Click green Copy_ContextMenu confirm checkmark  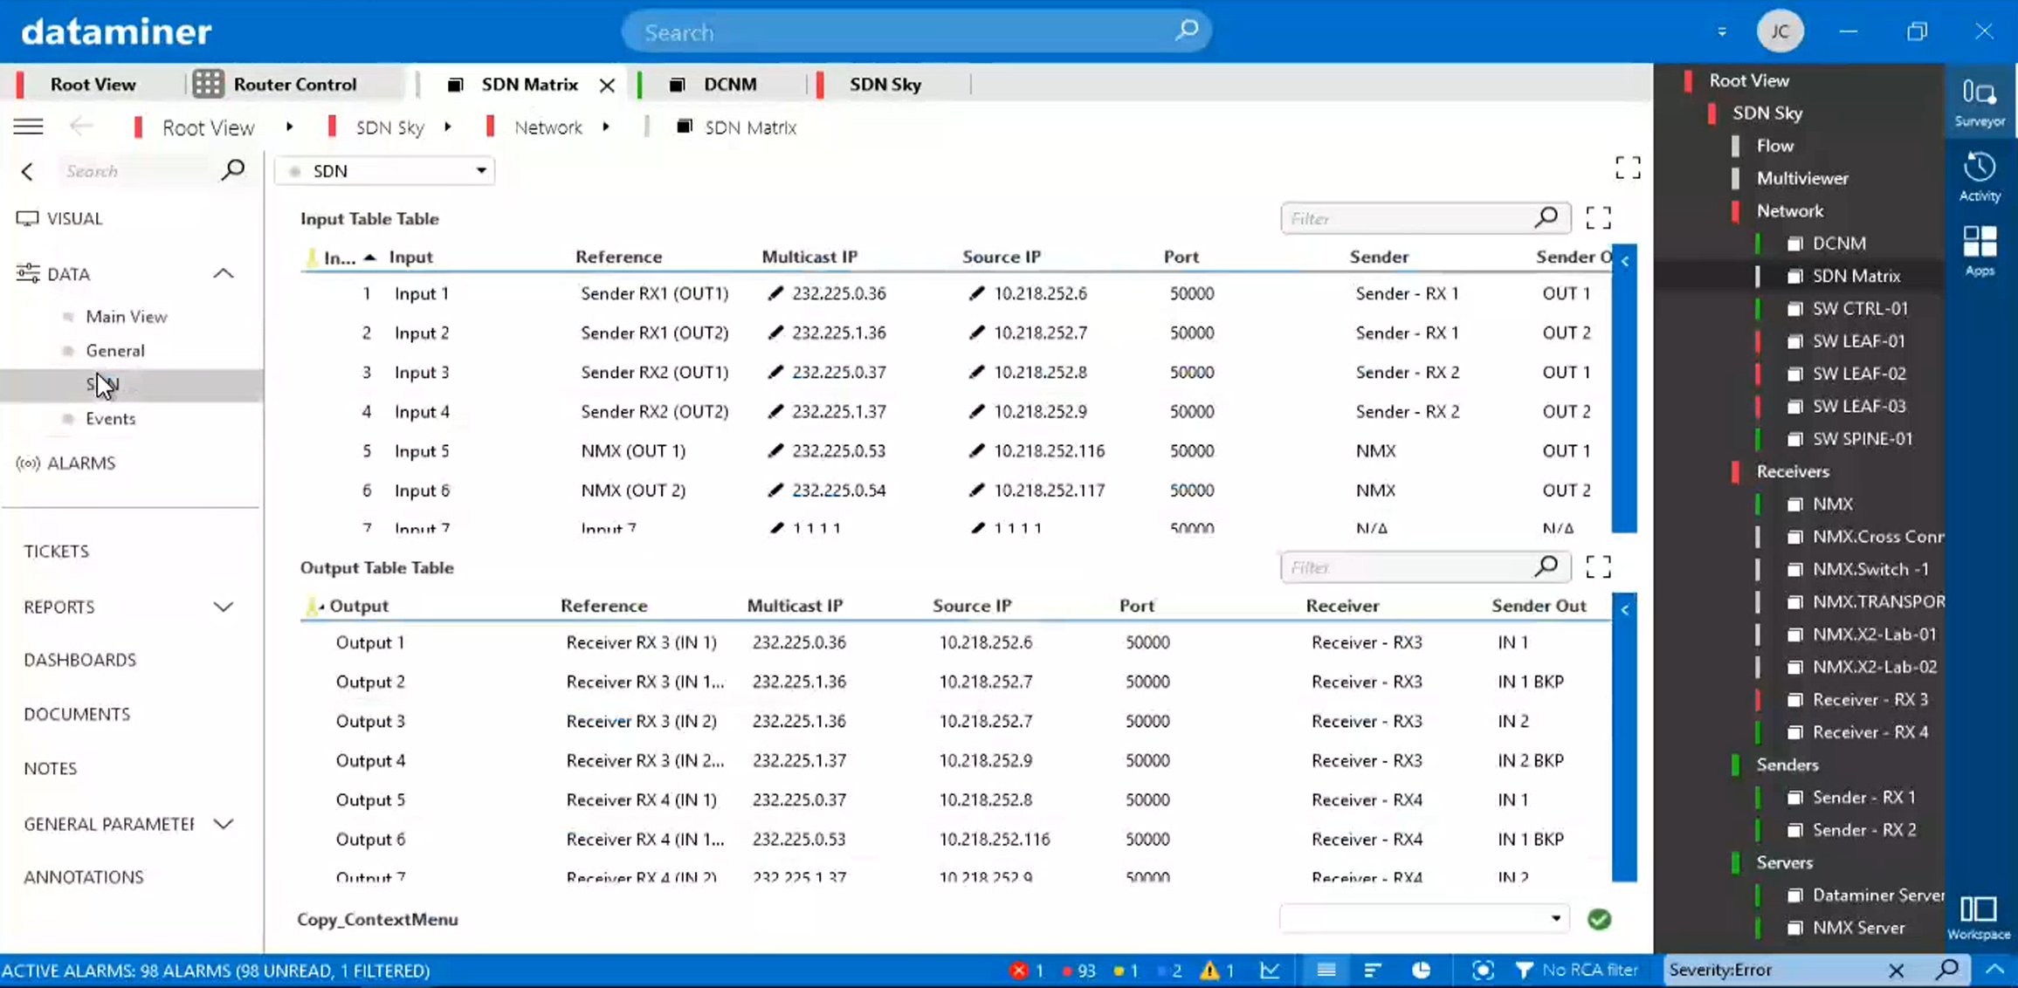click(1599, 919)
